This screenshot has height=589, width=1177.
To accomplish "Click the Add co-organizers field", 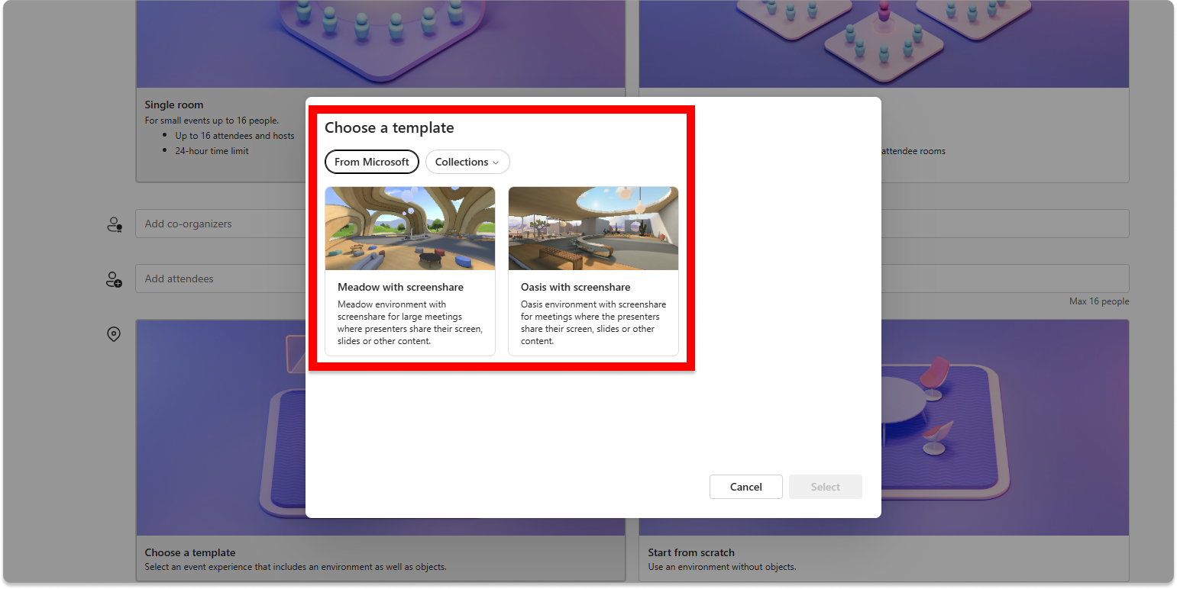I will pos(229,223).
